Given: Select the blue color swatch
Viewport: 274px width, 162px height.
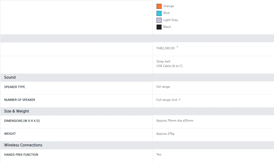Looking at the screenshot, I should [159, 13].
